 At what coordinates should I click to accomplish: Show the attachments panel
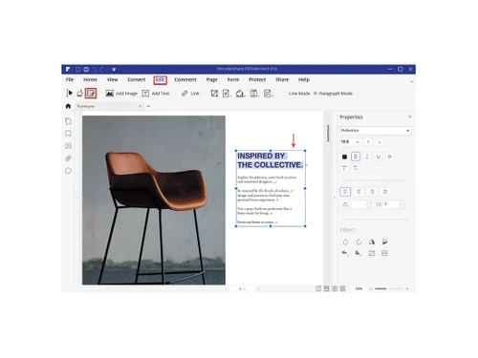[68, 158]
